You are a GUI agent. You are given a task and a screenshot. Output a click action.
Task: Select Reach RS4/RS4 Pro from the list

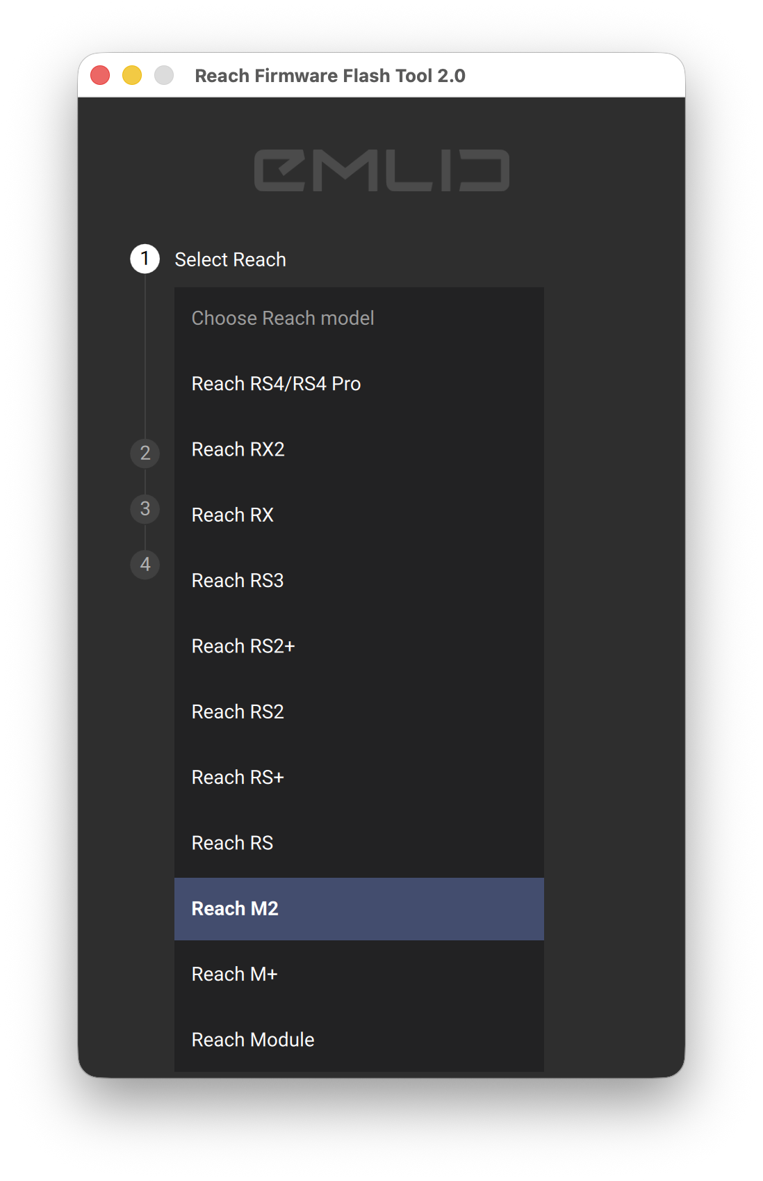(359, 384)
